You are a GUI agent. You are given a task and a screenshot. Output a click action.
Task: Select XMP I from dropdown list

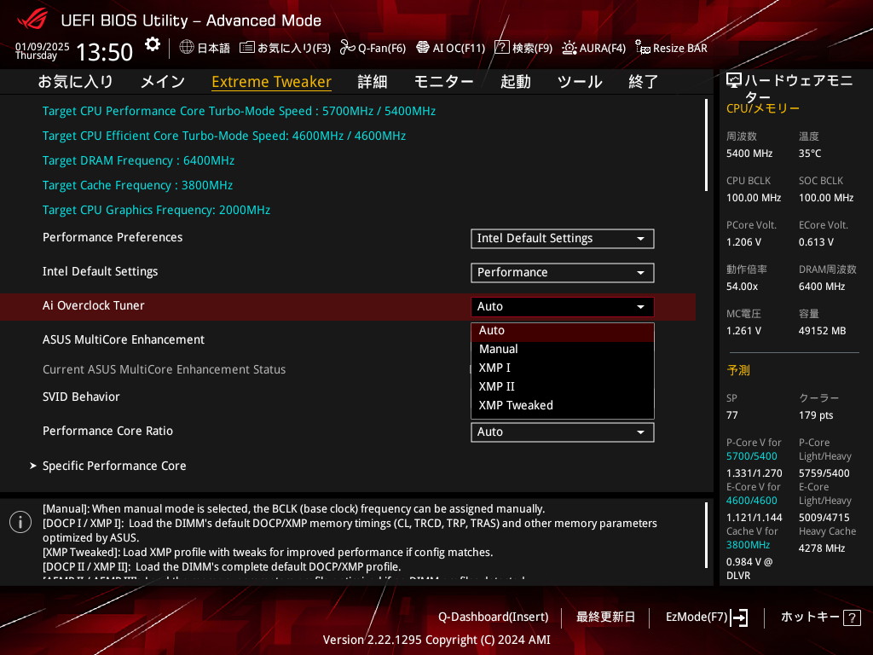click(495, 368)
